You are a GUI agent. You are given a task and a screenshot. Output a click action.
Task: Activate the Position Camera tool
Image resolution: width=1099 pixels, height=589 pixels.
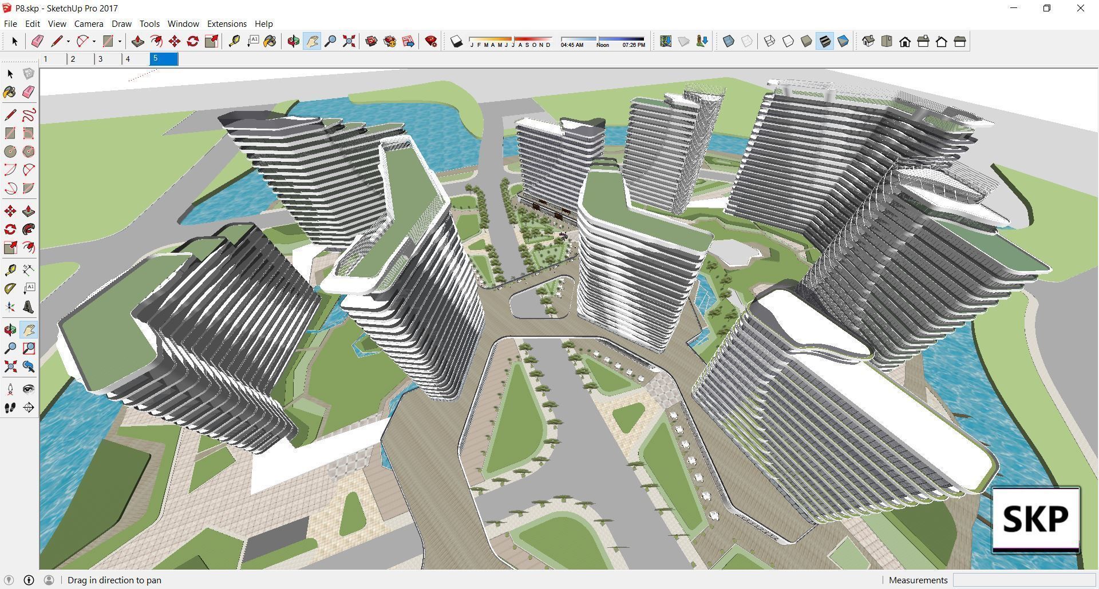pyautogui.click(x=10, y=389)
